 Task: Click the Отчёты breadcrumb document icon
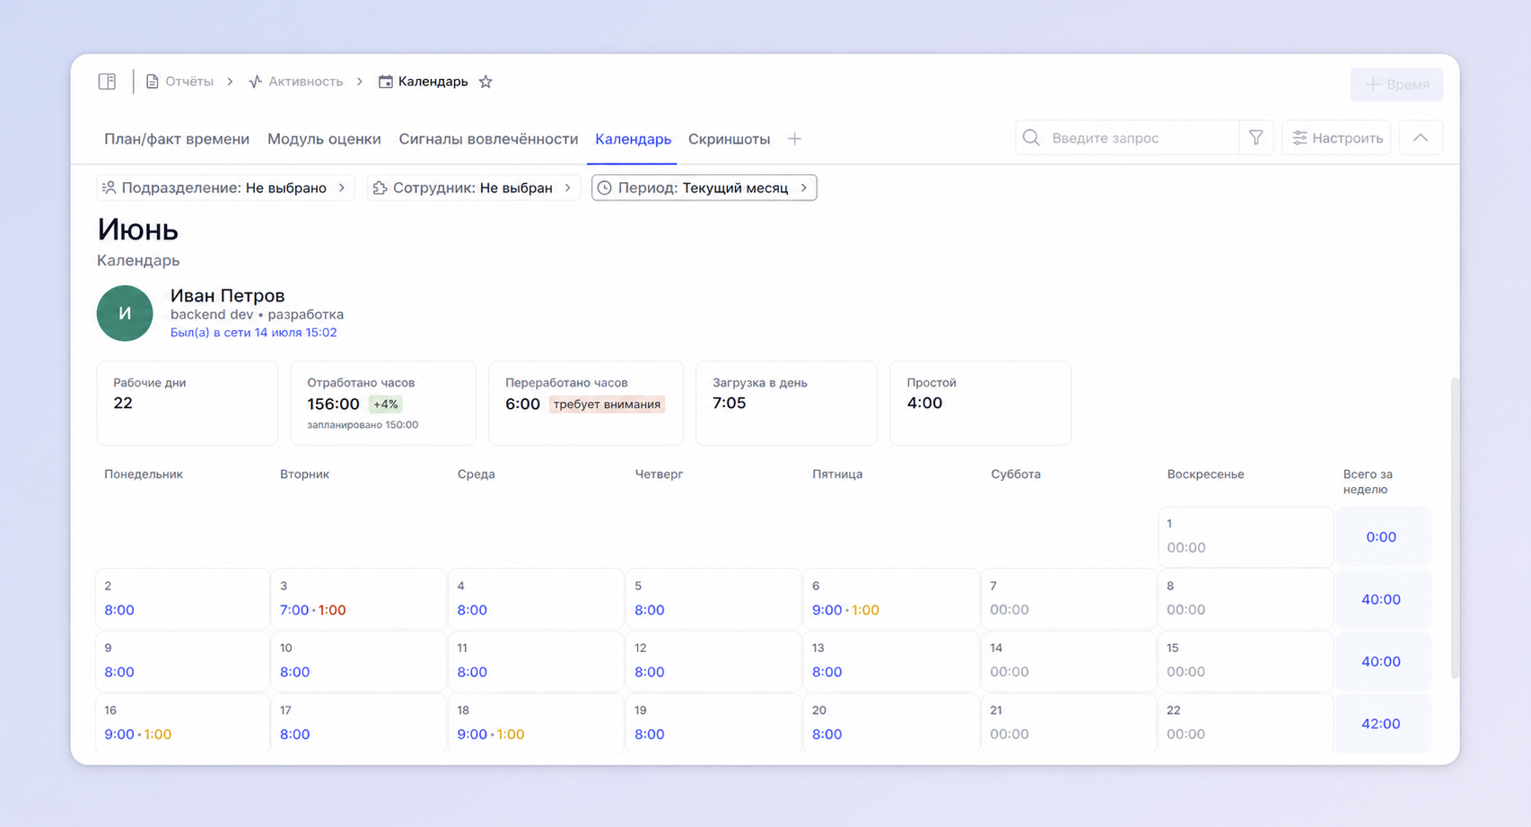tap(153, 82)
